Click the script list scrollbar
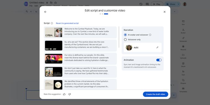Image resolution: width=210 pixels, height=105 pixels. pyautogui.click(x=119, y=37)
